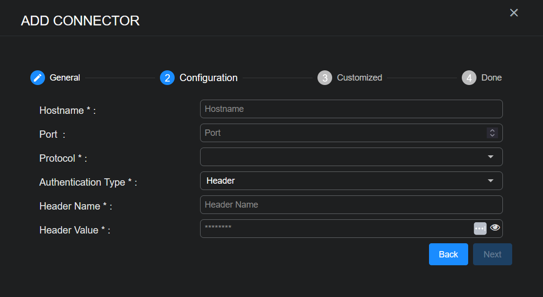
Task: Show the Header Value using the eye icon
Action: coord(495,228)
